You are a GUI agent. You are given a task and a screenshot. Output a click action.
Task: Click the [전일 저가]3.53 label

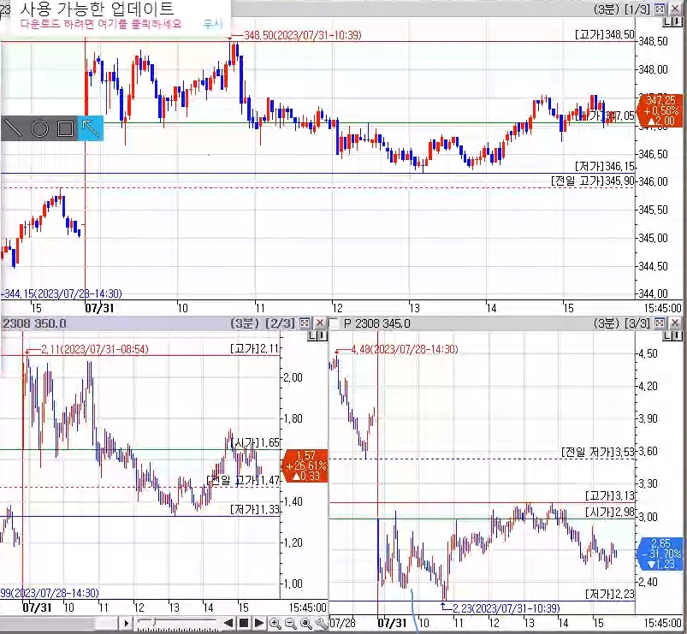tap(598, 452)
